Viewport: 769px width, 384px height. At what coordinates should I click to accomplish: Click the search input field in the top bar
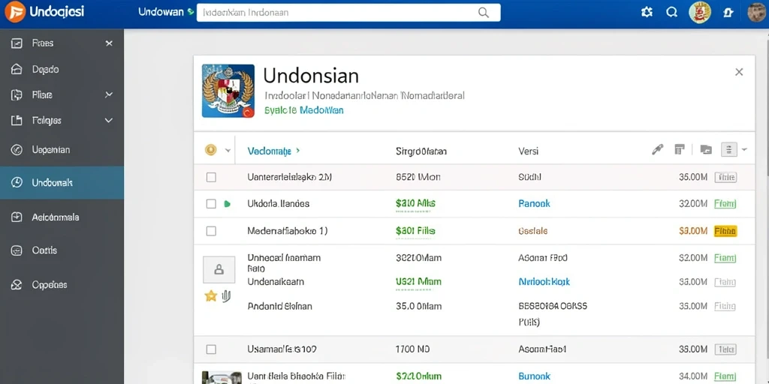click(348, 13)
